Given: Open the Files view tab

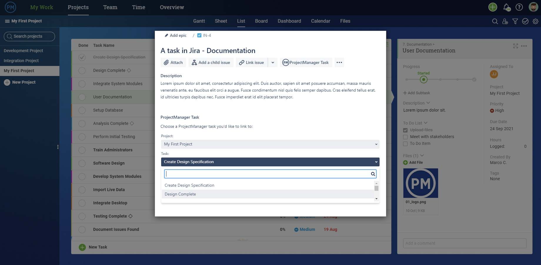Looking at the screenshot, I should coord(345,21).
